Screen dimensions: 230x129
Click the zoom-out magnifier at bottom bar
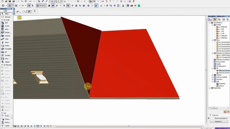[31, 126]
